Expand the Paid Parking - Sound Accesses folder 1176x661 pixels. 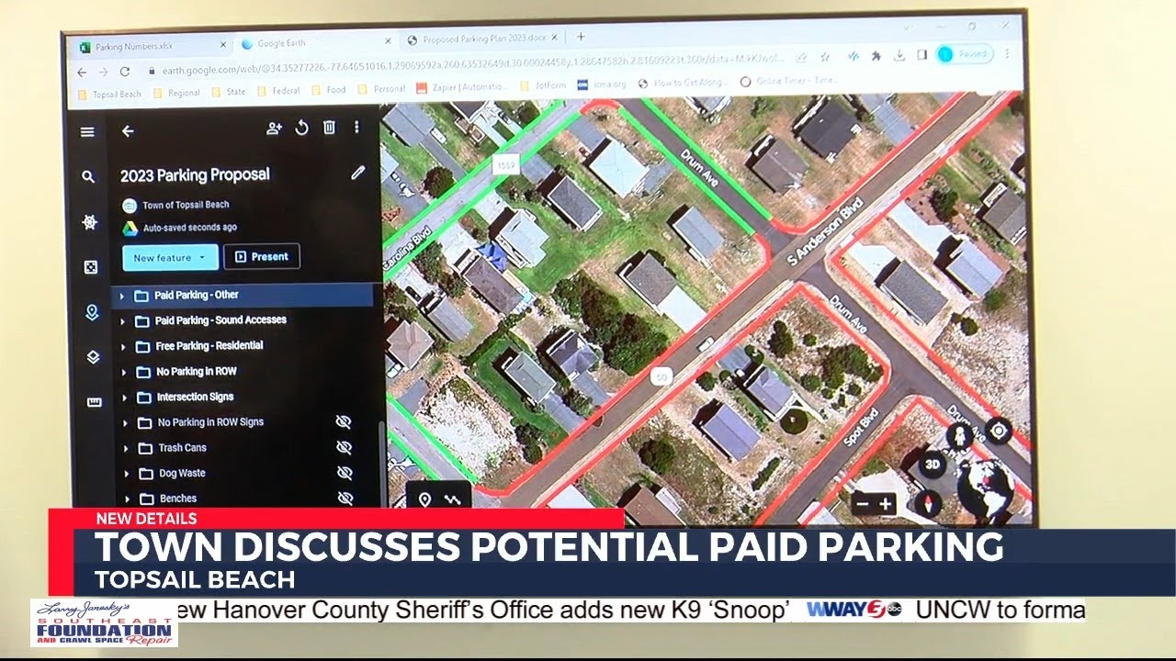point(122,321)
